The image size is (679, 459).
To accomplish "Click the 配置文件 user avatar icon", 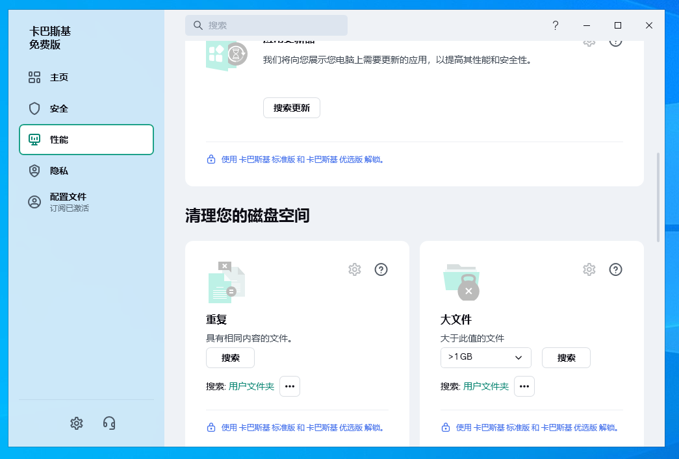I will pos(34,202).
